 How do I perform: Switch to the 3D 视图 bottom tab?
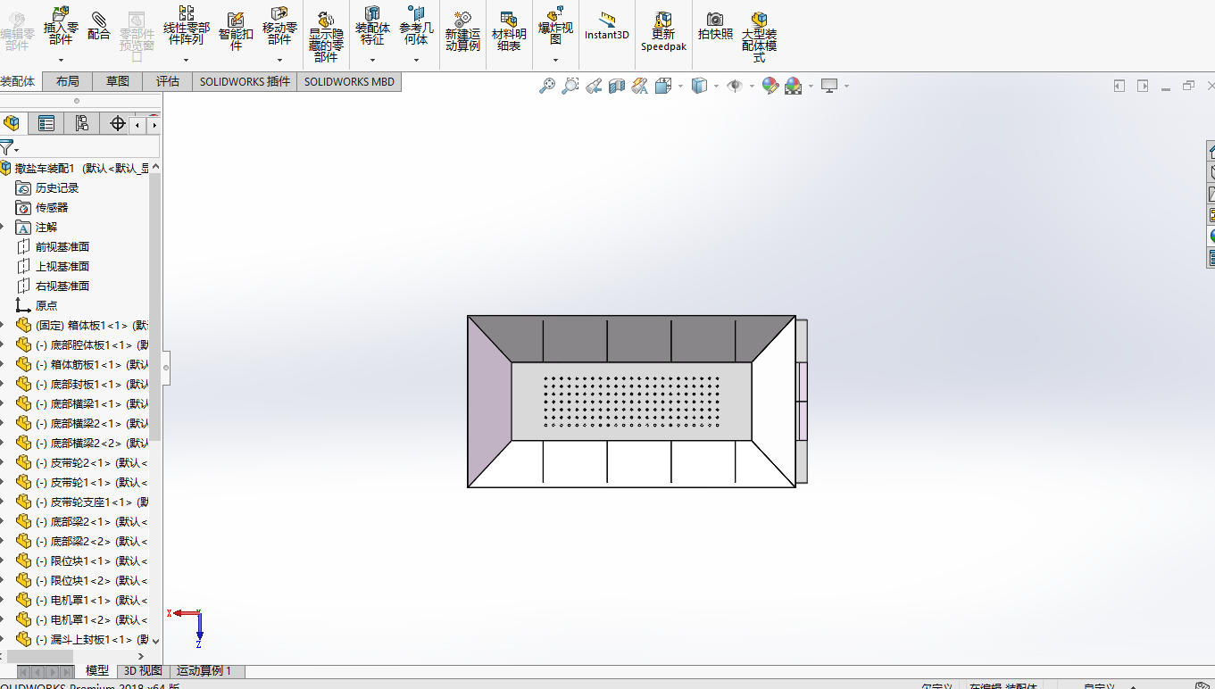coord(143,670)
